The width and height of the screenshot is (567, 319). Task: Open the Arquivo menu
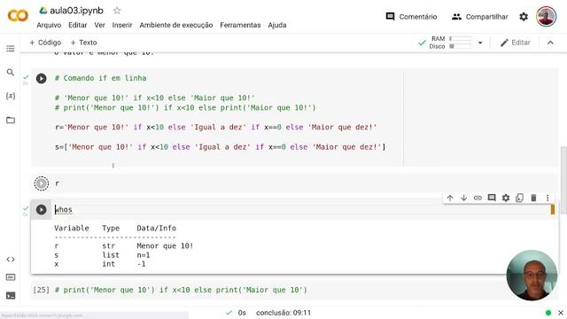pos(49,25)
